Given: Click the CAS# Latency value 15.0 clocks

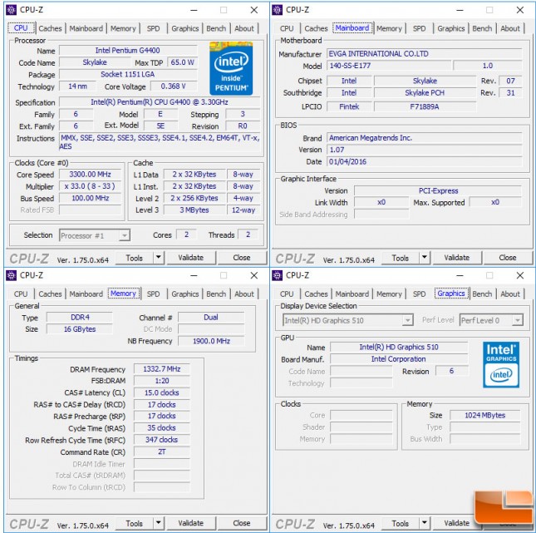Looking at the screenshot, I should 162,392.
